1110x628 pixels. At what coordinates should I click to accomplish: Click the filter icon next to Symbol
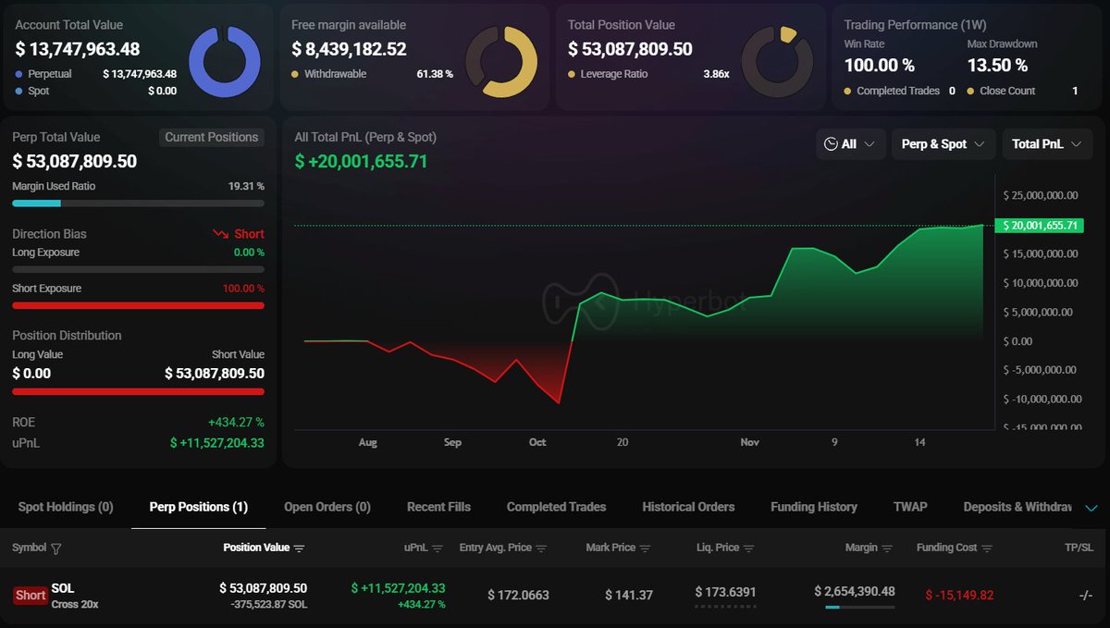tap(56, 548)
